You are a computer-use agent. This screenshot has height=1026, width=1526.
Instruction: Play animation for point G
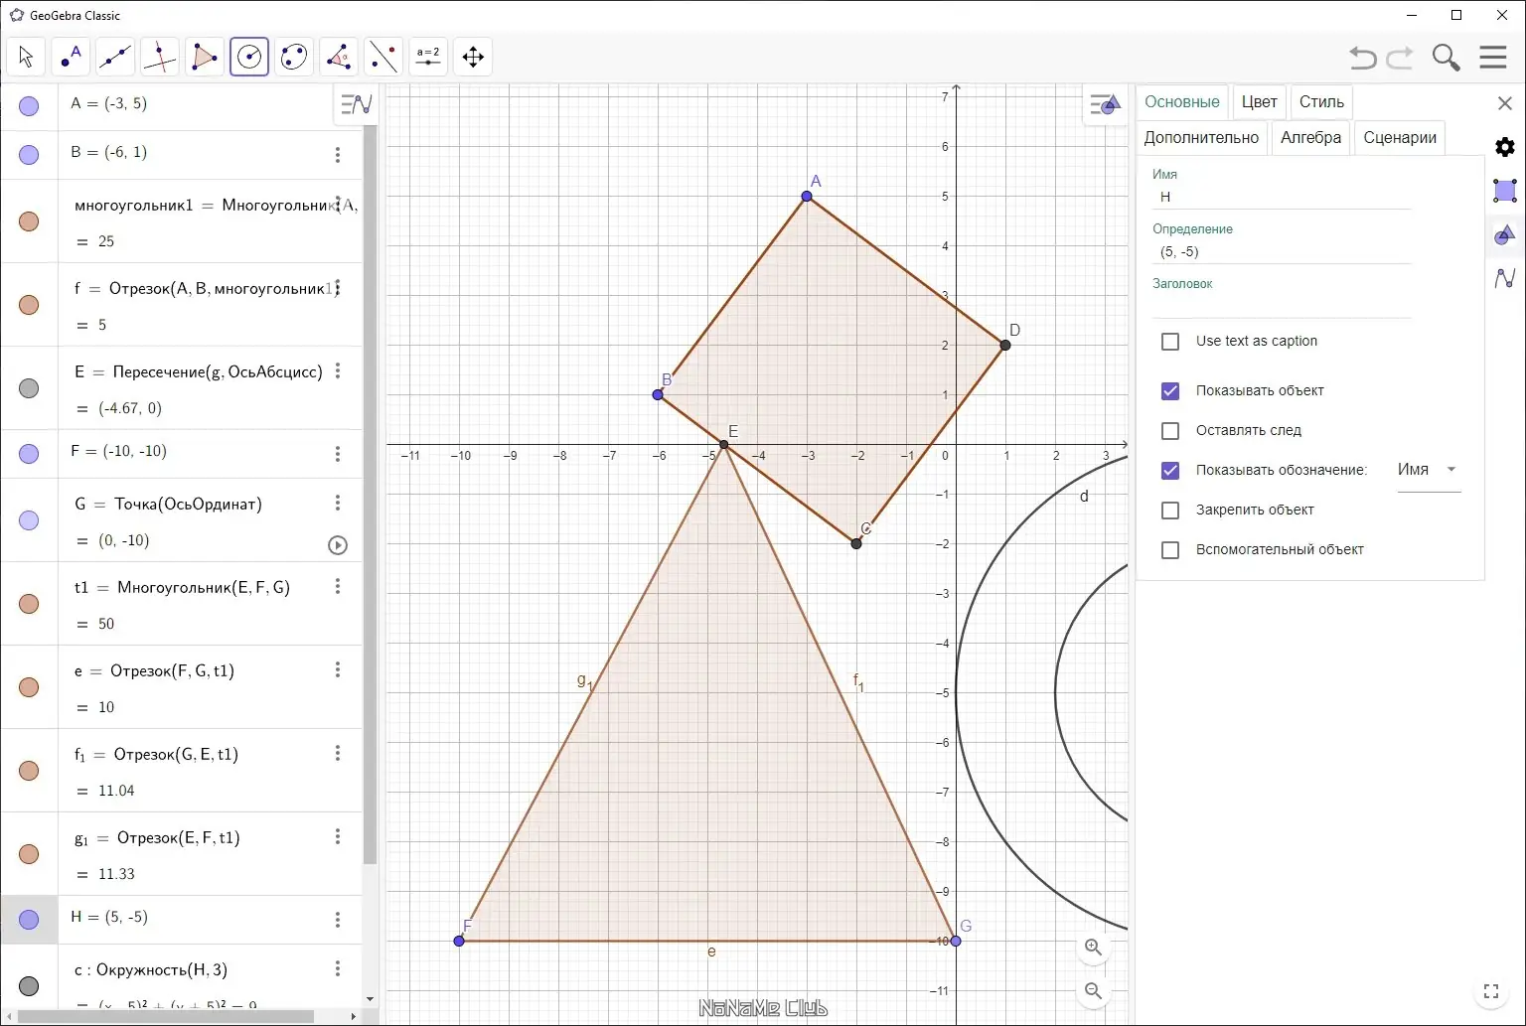[338, 544]
